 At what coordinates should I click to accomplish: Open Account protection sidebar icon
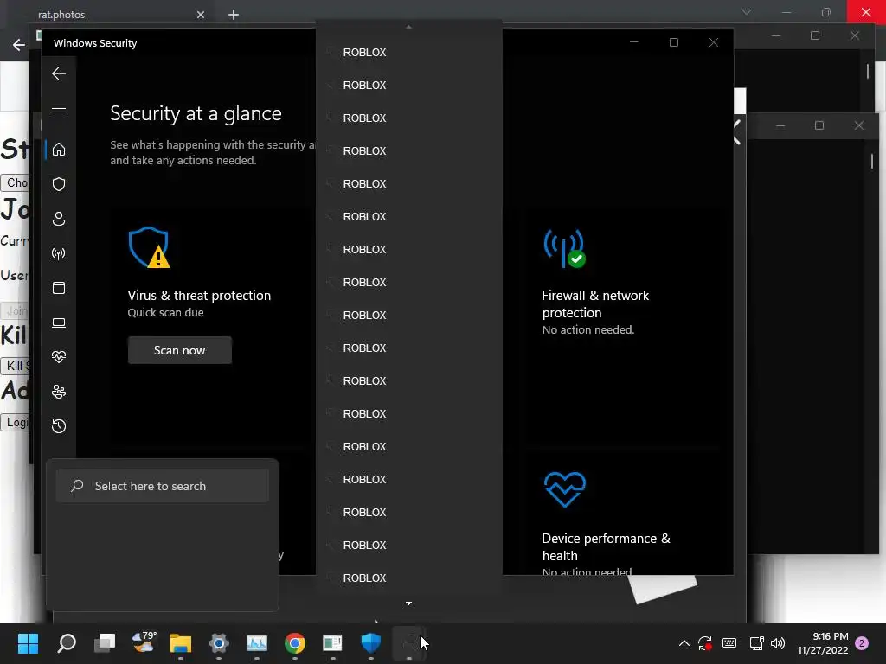[59, 219]
